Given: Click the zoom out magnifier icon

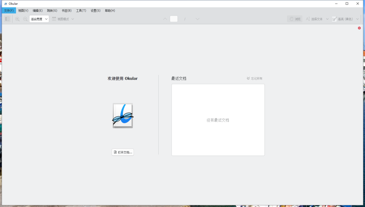Looking at the screenshot, I should 25,19.
